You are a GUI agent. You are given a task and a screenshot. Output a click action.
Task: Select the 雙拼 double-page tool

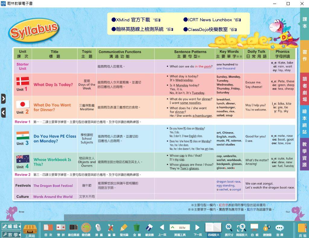pyautogui.click(x=61, y=230)
